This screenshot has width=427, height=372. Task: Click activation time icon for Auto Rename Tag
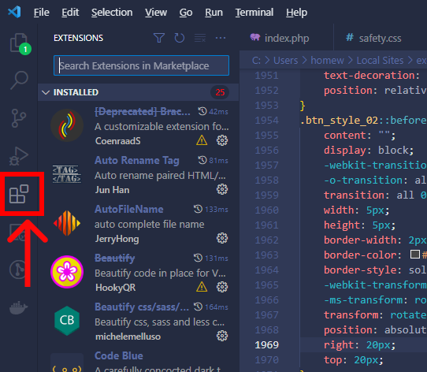point(202,160)
